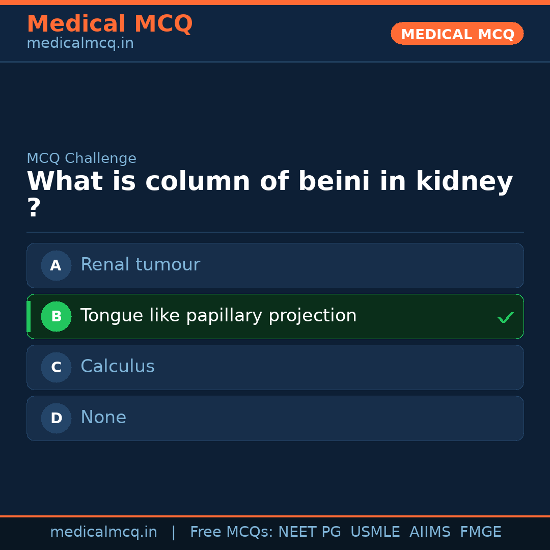Select the Renal tumour answer

(x=140, y=265)
